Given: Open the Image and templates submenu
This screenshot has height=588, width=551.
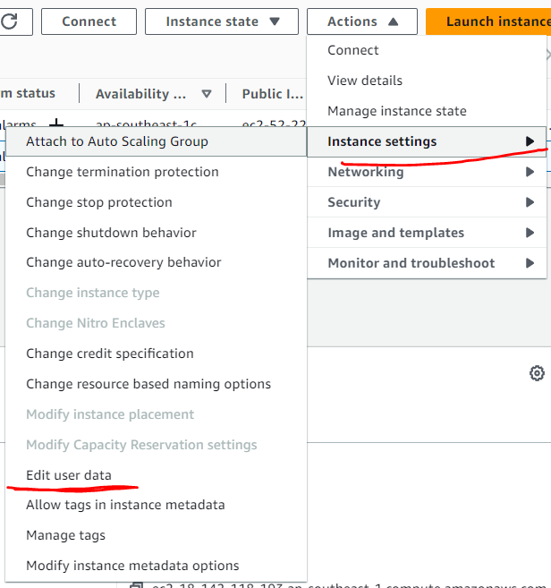Looking at the screenshot, I should [427, 233].
